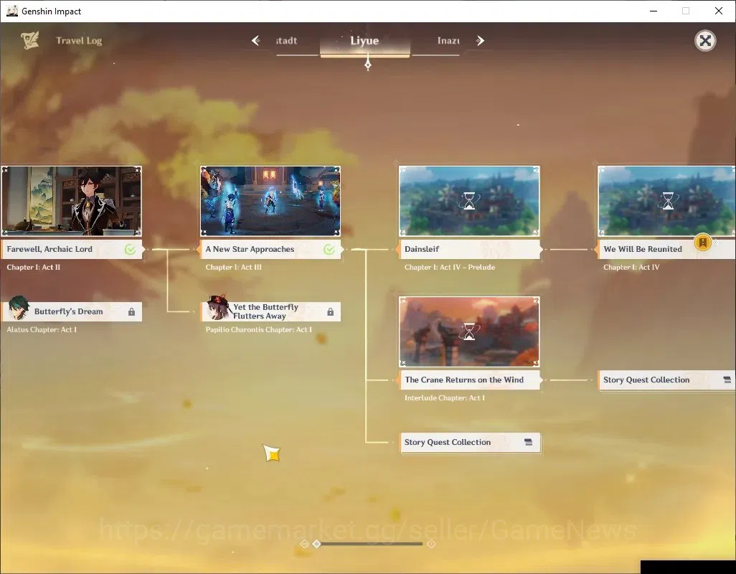Minimize the Genshin Impact window
The width and height of the screenshot is (736, 574).
pyautogui.click(x=654, y=11)
